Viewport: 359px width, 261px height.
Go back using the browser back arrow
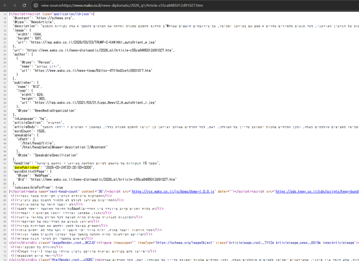coord(5,5)
